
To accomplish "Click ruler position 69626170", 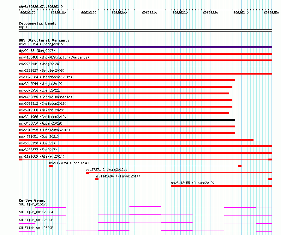I will click(x=28, y=13).
